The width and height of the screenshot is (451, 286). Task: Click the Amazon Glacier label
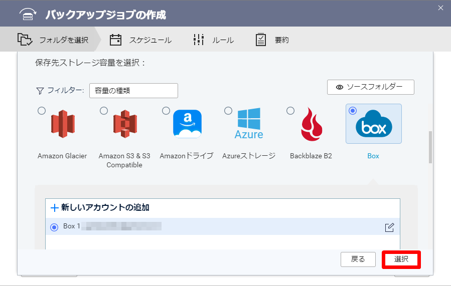[62, 156]
